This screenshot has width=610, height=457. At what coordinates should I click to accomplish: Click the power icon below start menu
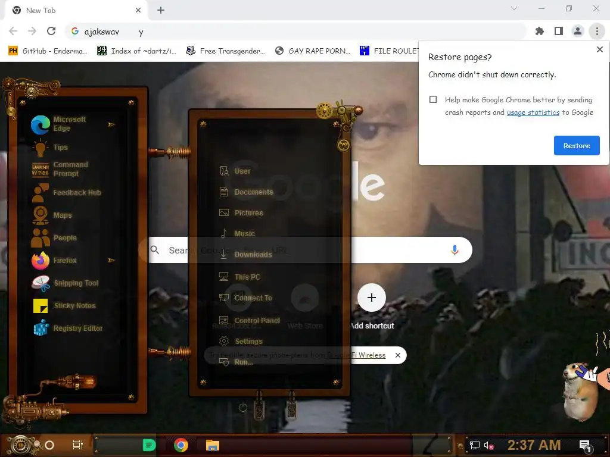click(243, 407)
